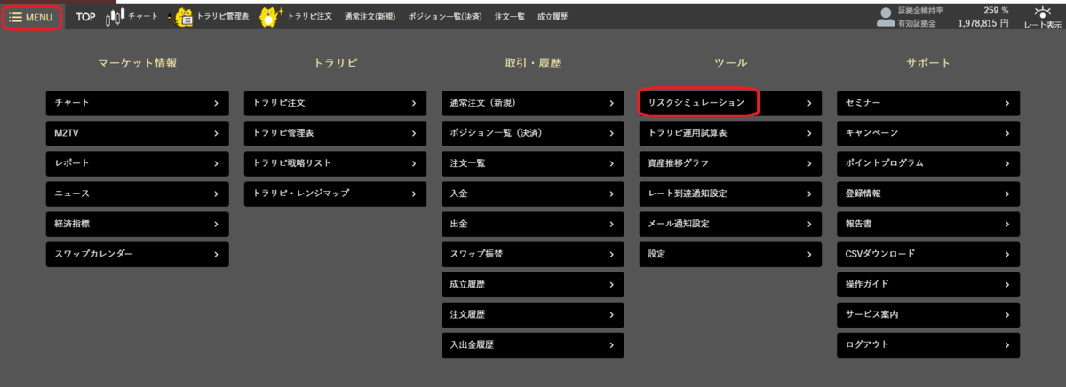Select 成立履歴 in 取引・履歴 column
The image size is (1066, 387).
point(533,284)
